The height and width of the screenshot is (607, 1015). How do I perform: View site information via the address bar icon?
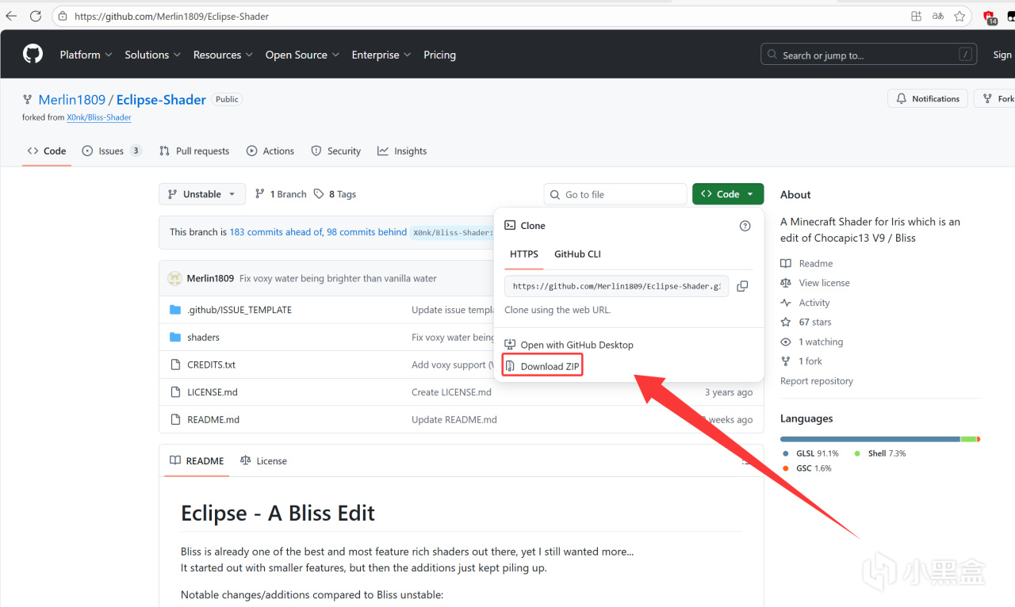point(63,16)
